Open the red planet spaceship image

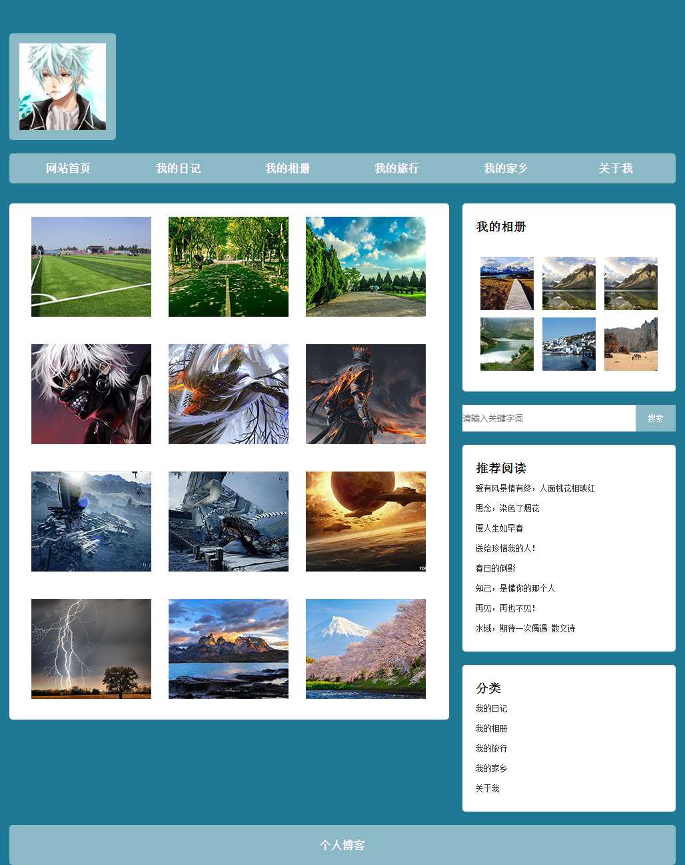click(x=366, y=522)
